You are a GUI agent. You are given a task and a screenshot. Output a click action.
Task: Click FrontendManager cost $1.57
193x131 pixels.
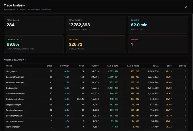(x=169, y=110)
